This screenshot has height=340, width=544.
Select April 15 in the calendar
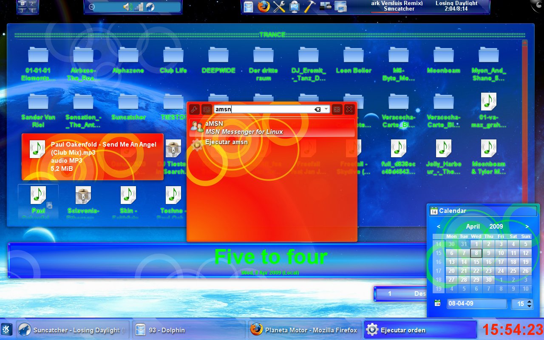[x=476, y=262]
